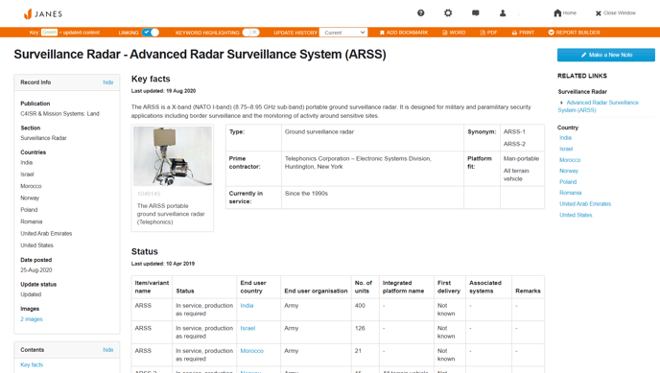Click Norway in Related Links Country
Screen dimensions: 660x373
click(569, 171)
